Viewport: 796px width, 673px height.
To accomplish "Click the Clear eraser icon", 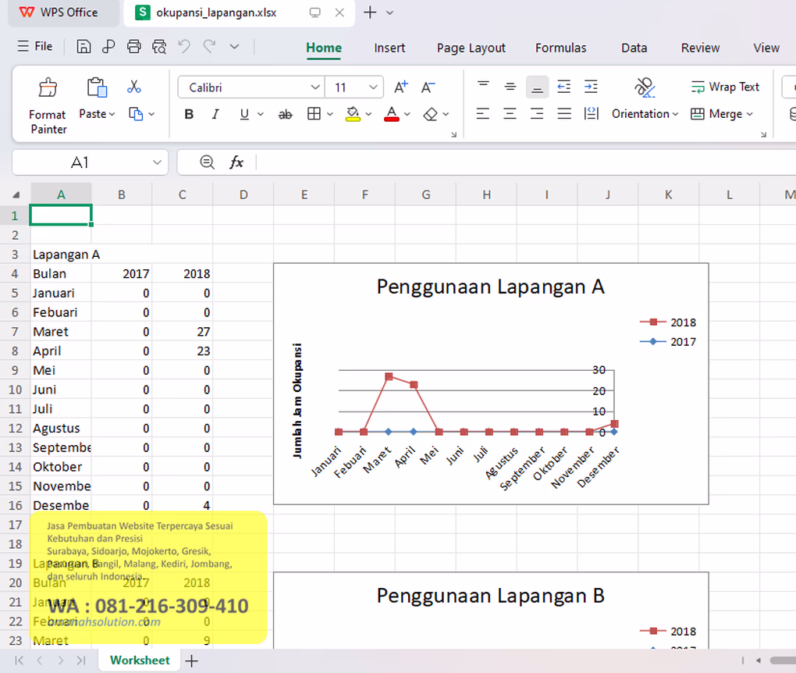I will [430, 114].
